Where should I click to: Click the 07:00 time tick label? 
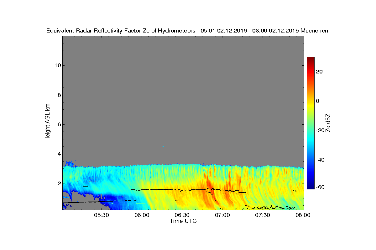tap(223, 215)
